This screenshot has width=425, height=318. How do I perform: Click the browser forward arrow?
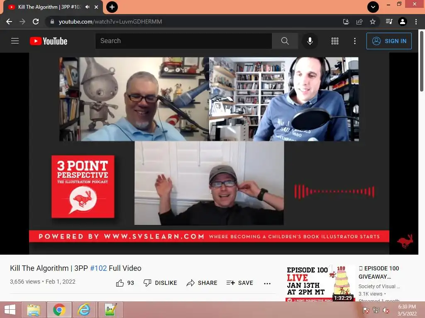point(22,22)
